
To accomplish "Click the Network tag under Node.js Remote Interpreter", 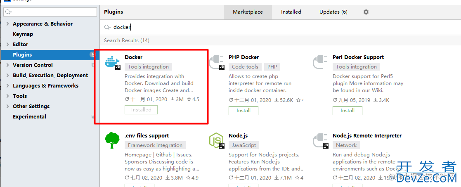I will click(346, 145).
